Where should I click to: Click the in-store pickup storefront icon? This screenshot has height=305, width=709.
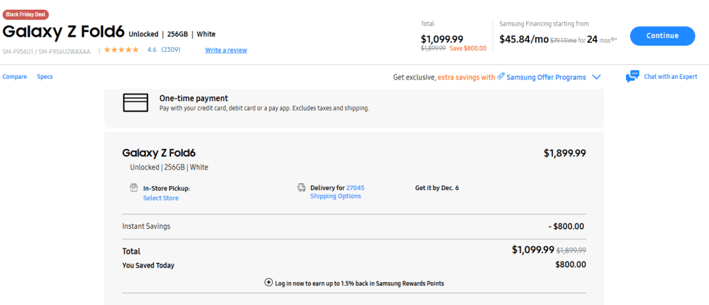click(134, 187)
